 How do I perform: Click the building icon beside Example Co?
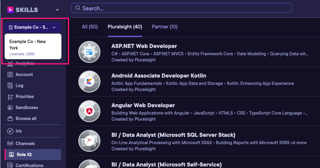[x=11, y=27]
